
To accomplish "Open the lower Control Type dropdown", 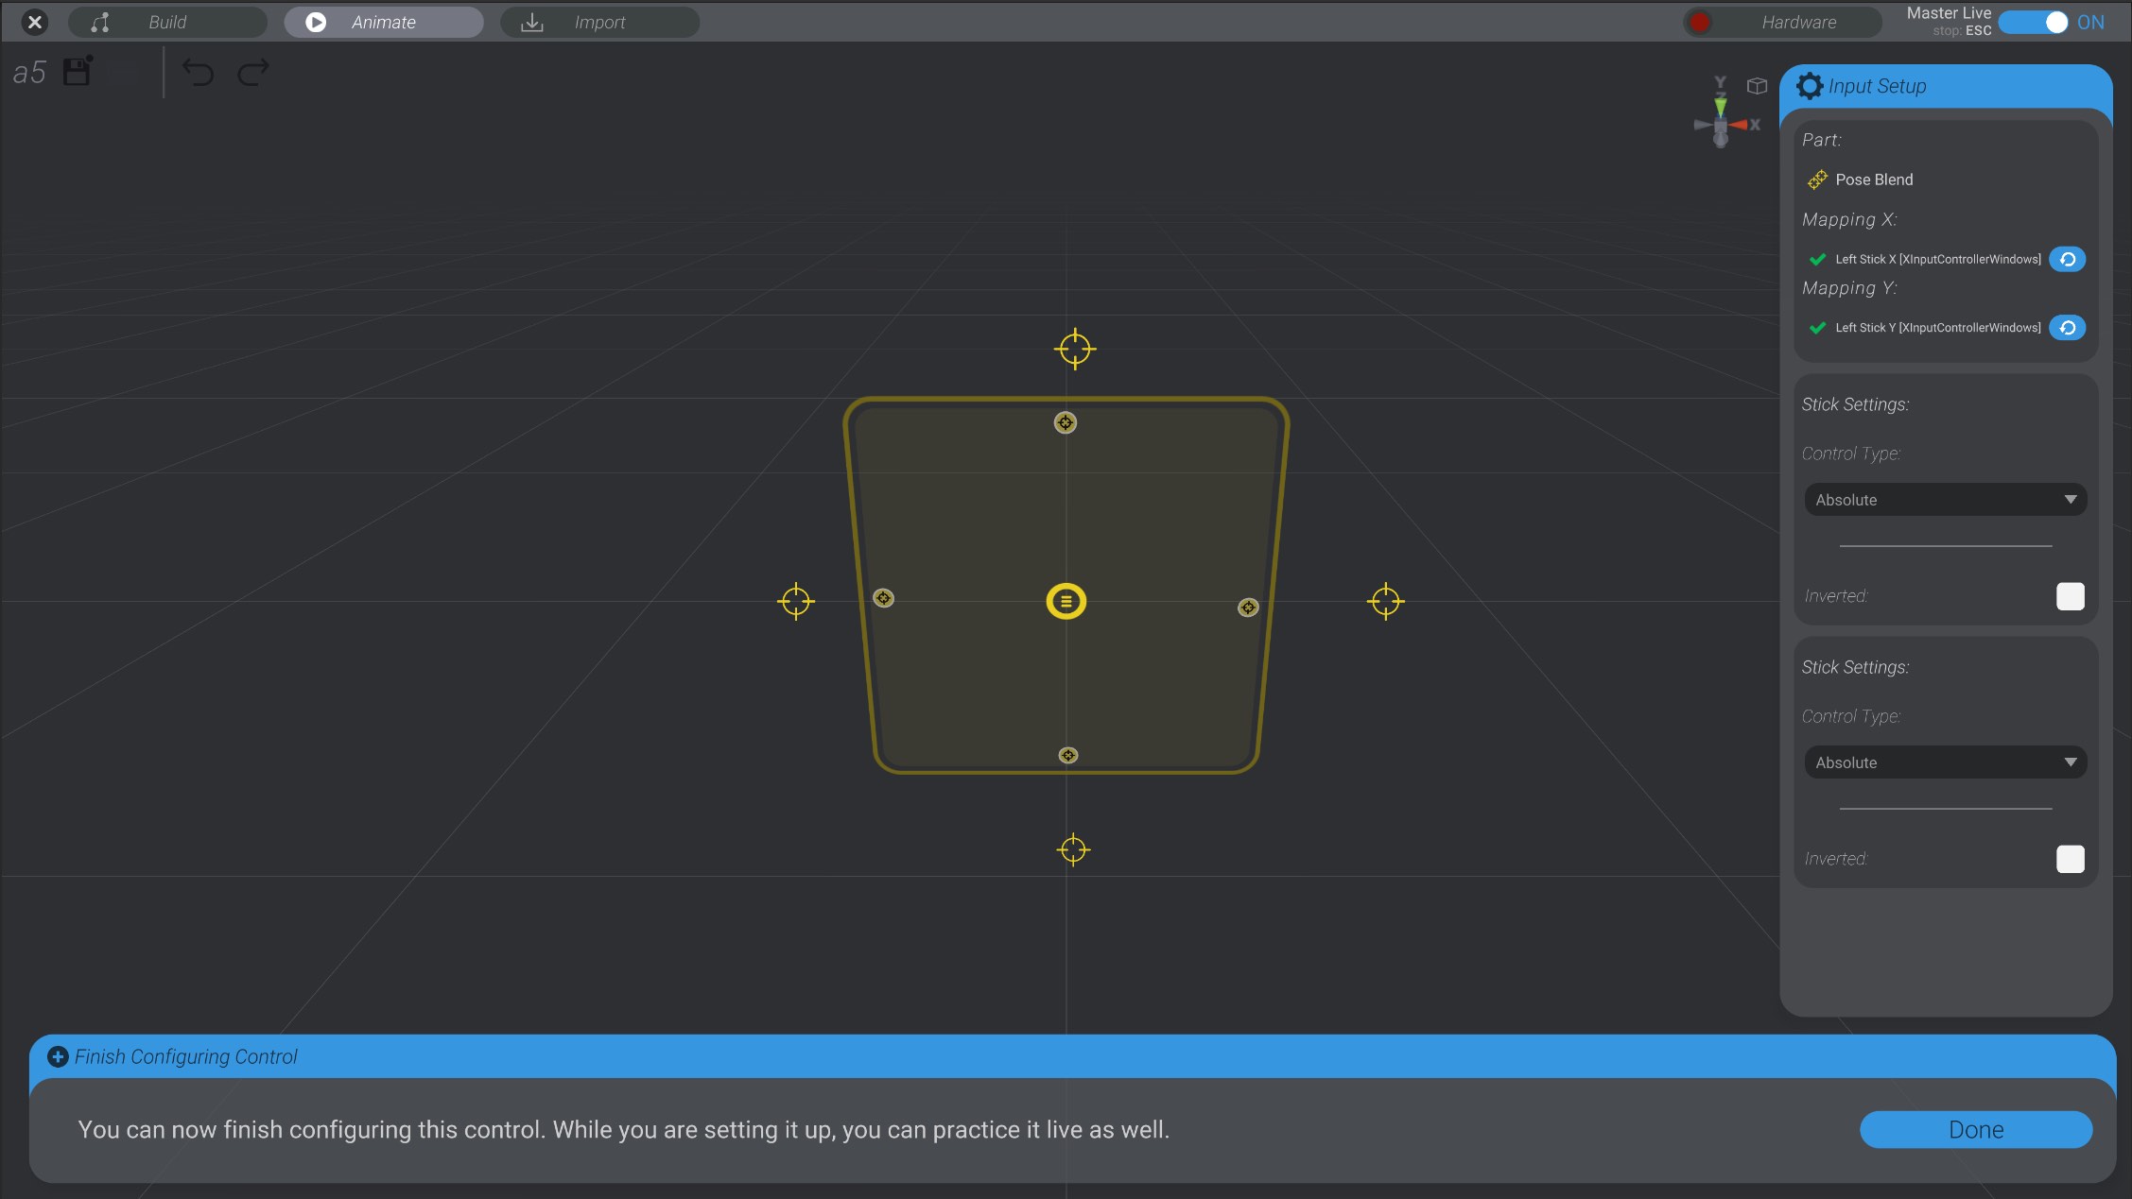I will coord(1944,762).
